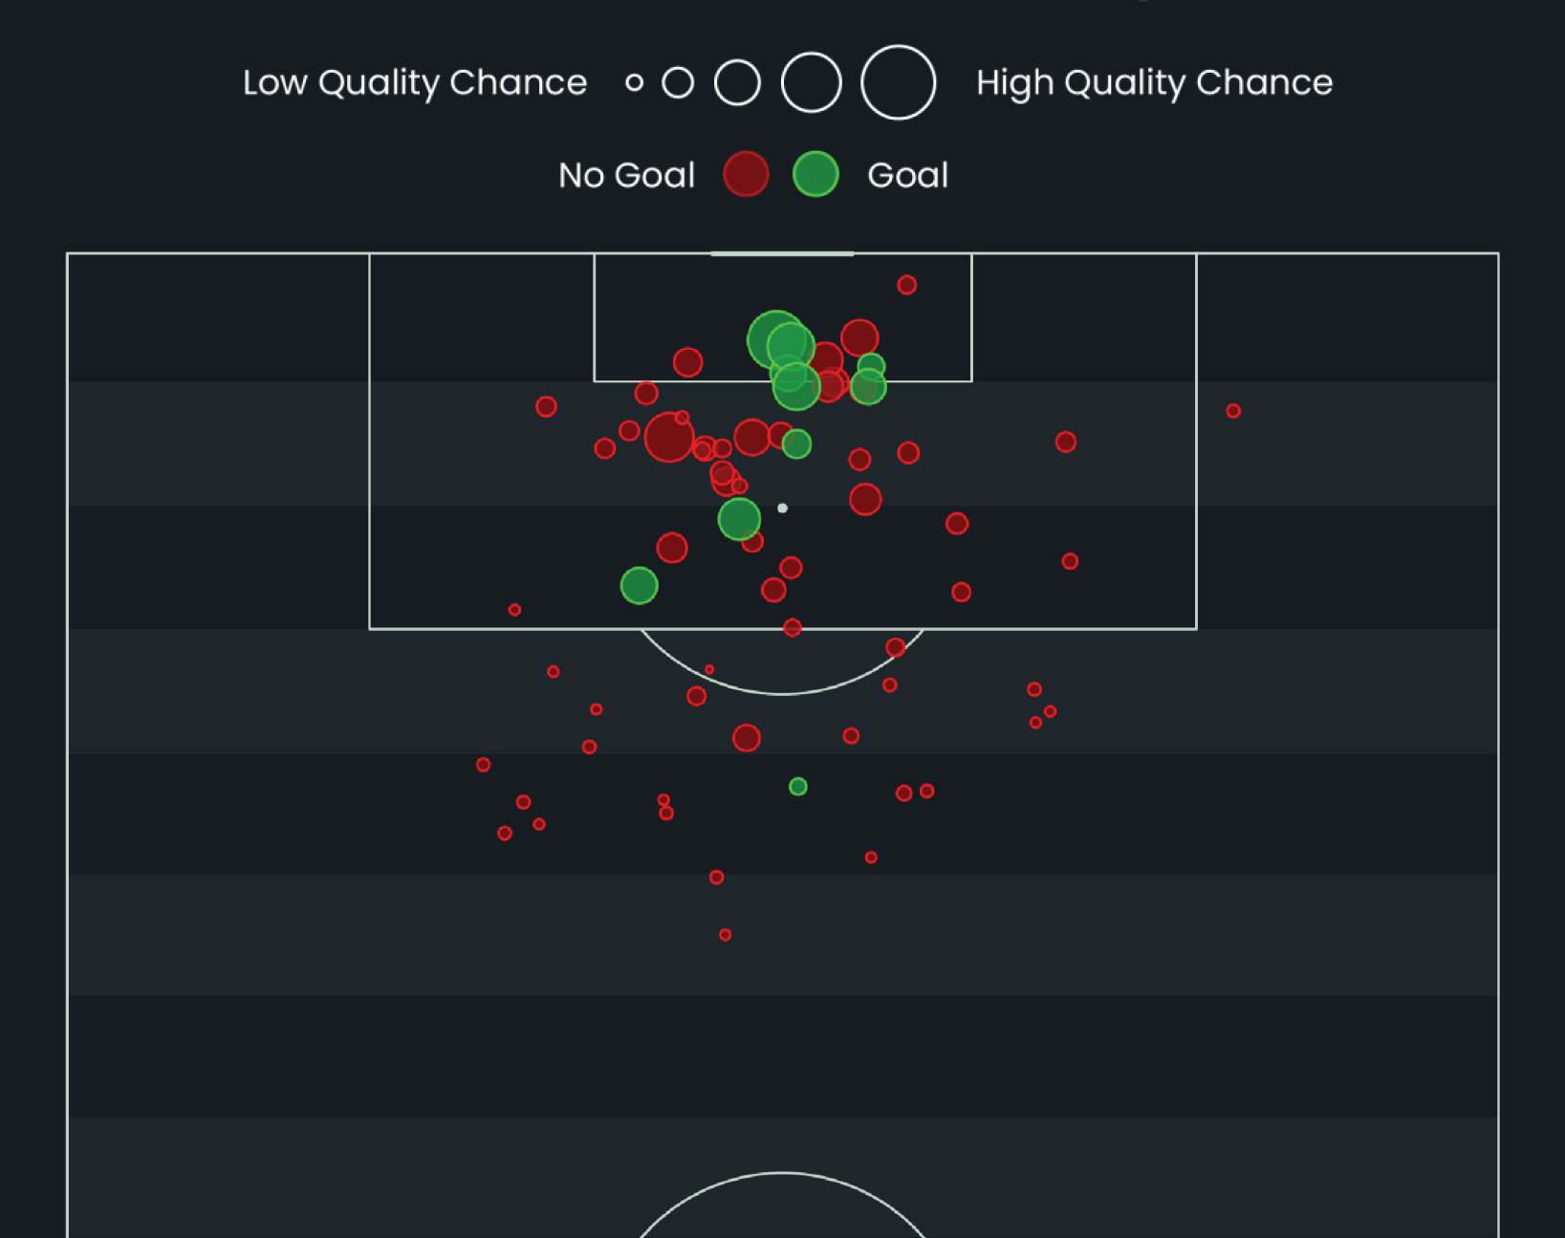Click the goal mouth line at the top
This screenshot has width=1565, height=1238.
tap(782, 254)
